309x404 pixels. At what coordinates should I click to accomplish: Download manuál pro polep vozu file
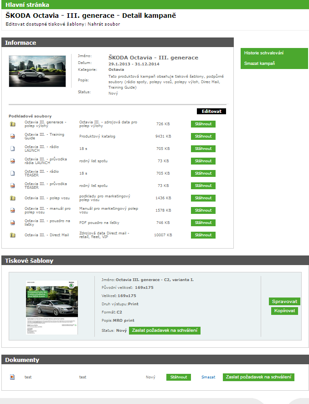coord(203,211)
